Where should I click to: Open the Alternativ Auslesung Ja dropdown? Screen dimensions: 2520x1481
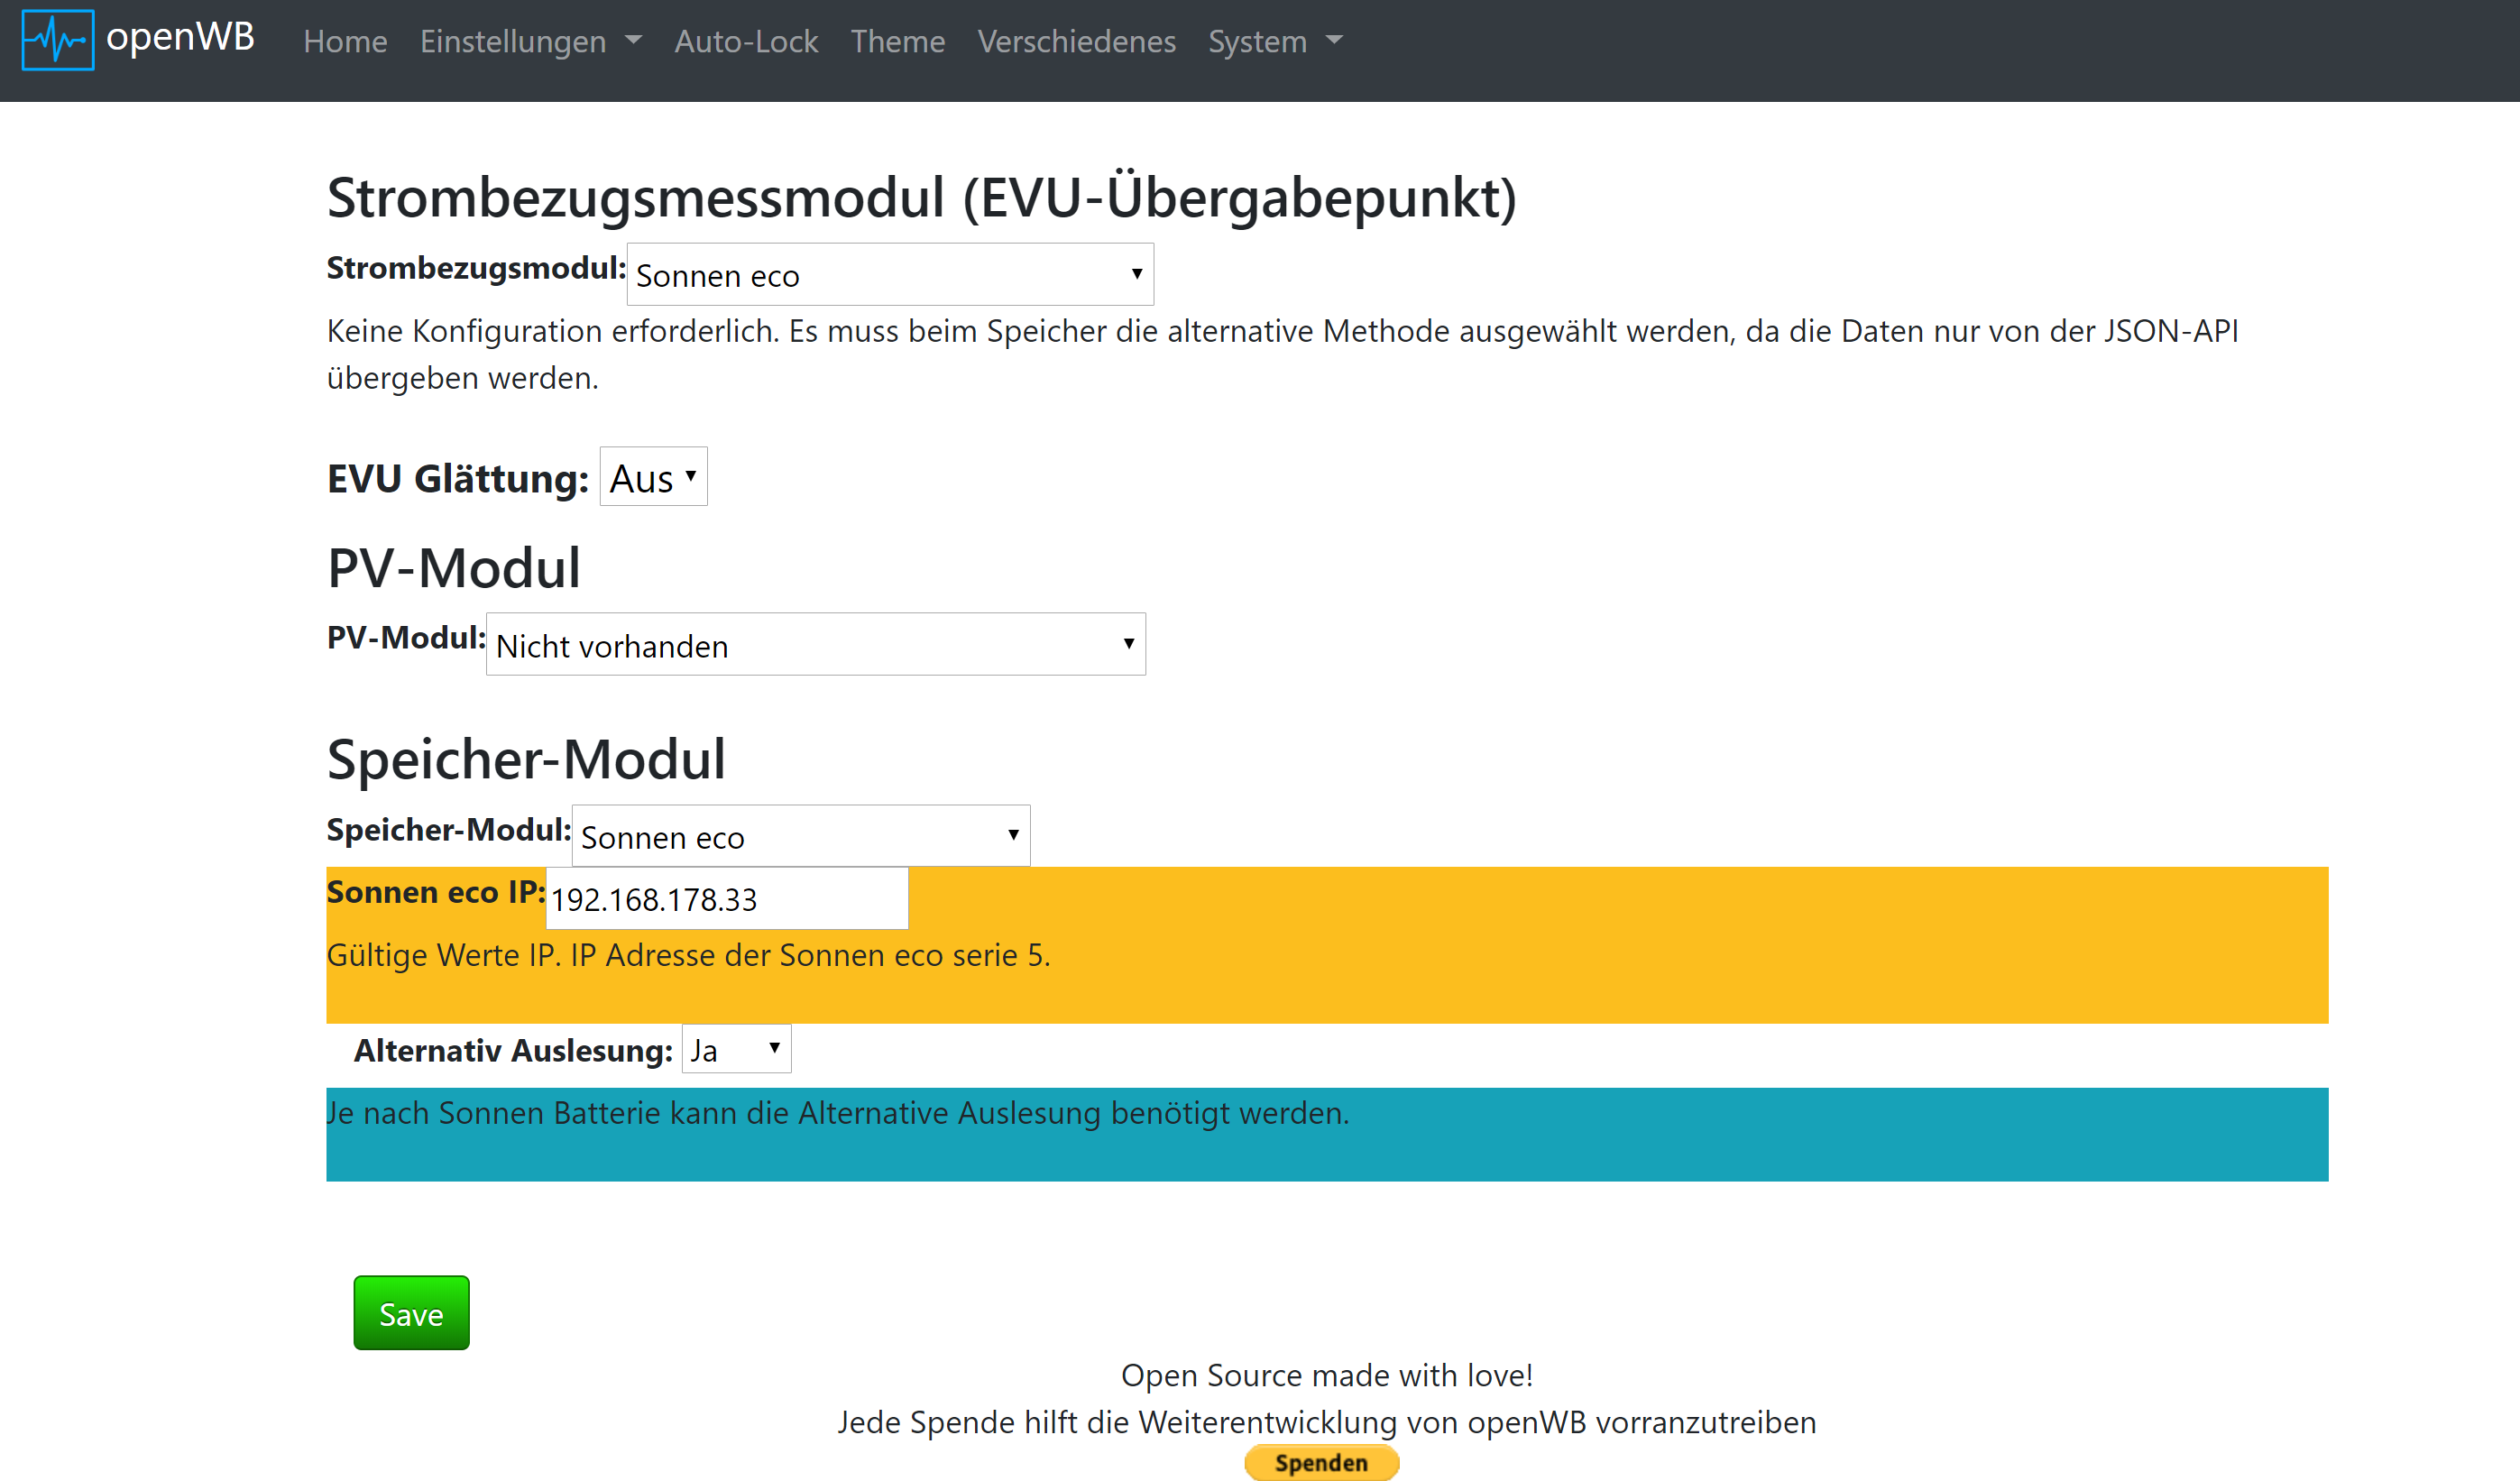point(736,1049)
